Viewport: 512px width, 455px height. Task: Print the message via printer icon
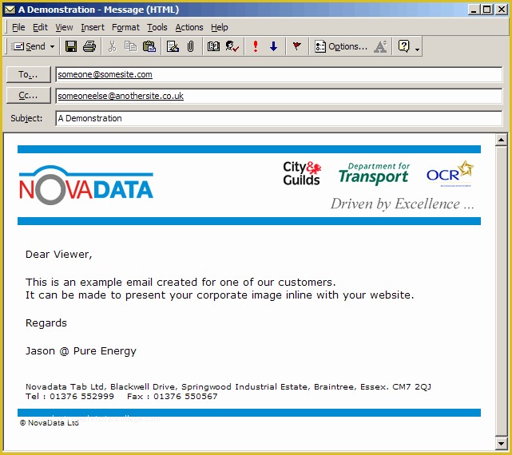click(89, 46)
